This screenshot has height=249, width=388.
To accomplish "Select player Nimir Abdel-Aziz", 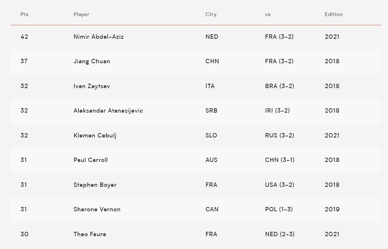I will point(99,37).
